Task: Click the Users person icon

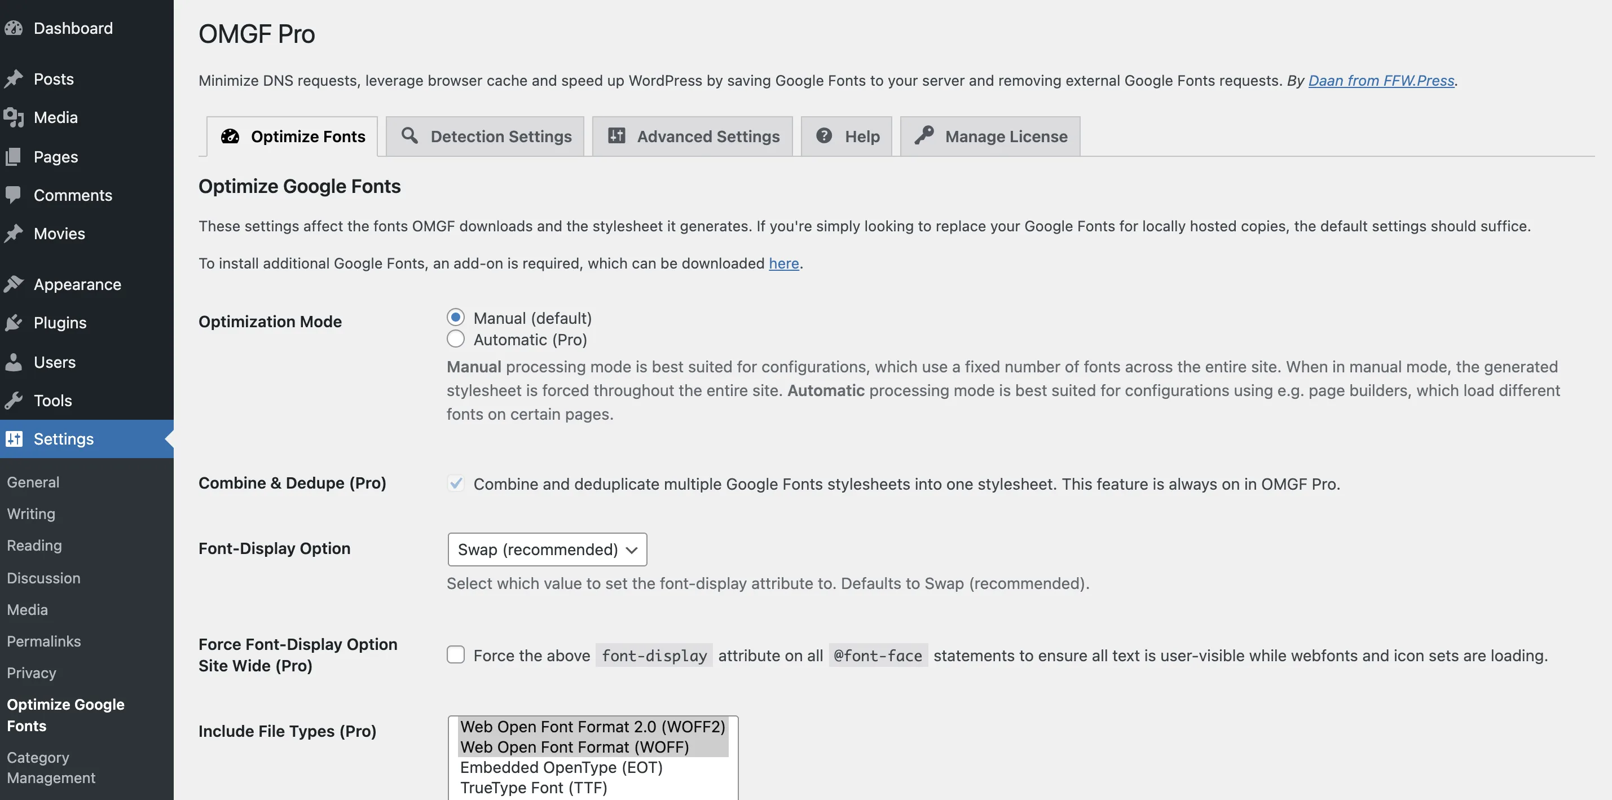Action: point(14,362)
